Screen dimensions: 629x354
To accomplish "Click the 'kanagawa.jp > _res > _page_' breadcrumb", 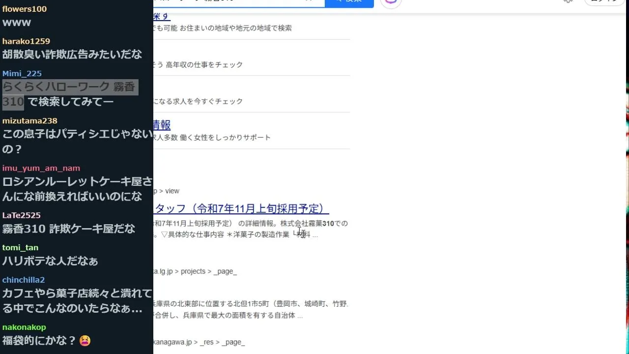I will click(200, 342).
